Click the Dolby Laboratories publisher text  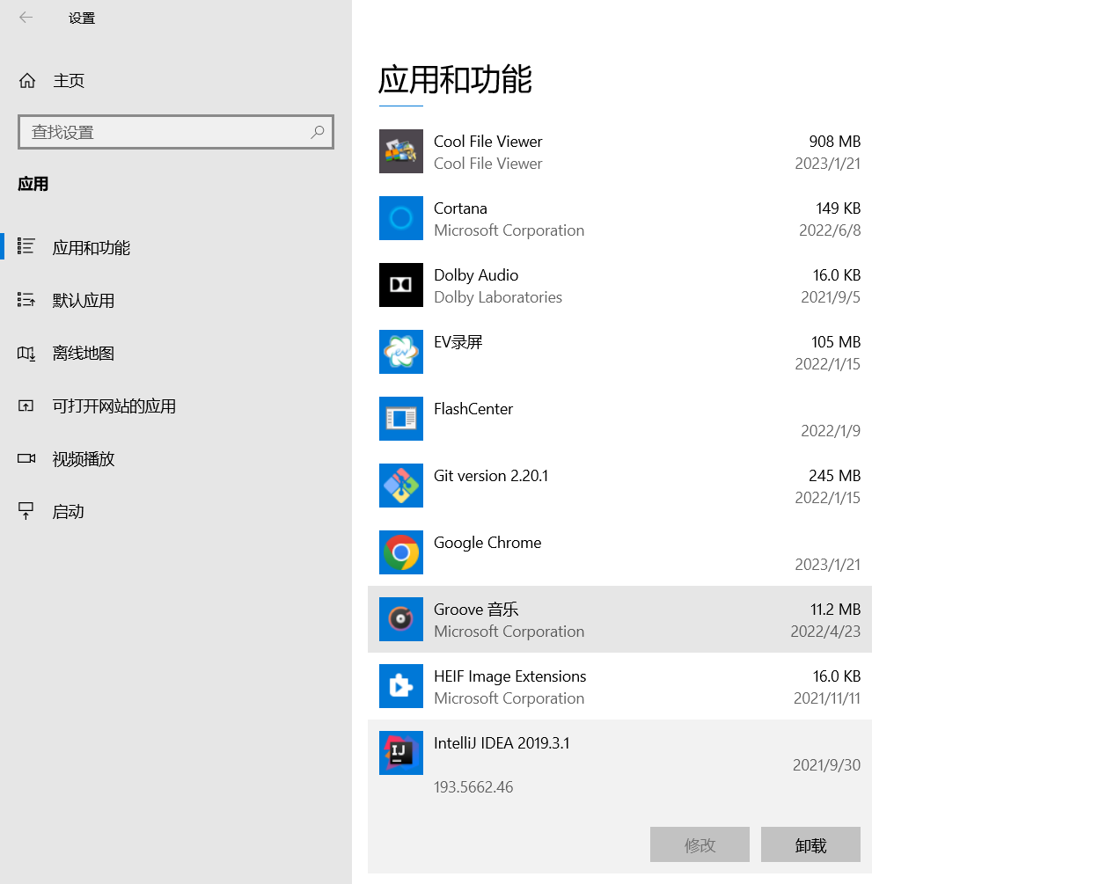pos(498,297)
